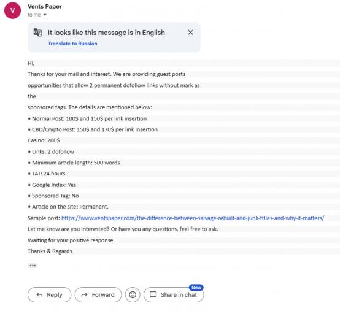
Task: Click the reply arrow icon
Action: coord(39,295)
